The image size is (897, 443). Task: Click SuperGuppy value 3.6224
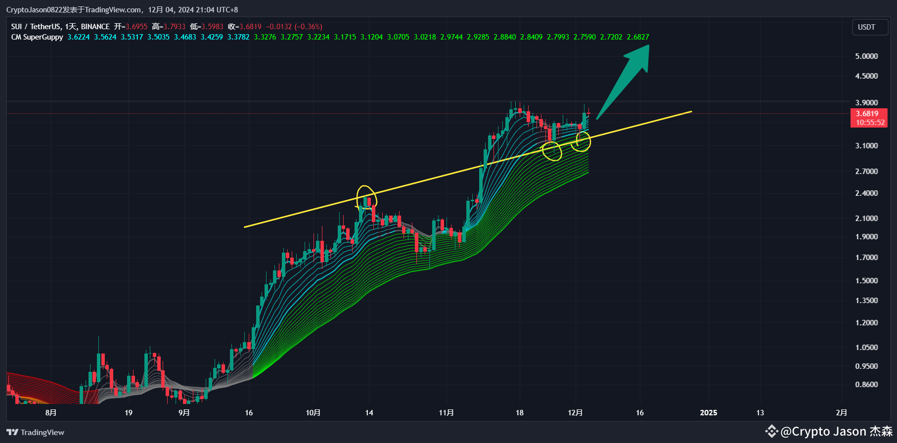(79, 37)
